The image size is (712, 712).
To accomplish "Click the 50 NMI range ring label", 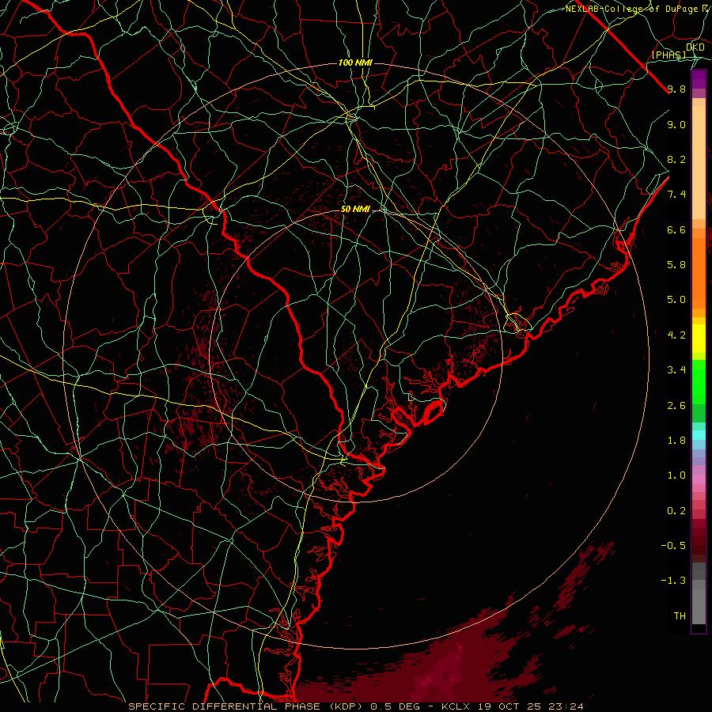I will pyautogui.click(x=355, y=209).
